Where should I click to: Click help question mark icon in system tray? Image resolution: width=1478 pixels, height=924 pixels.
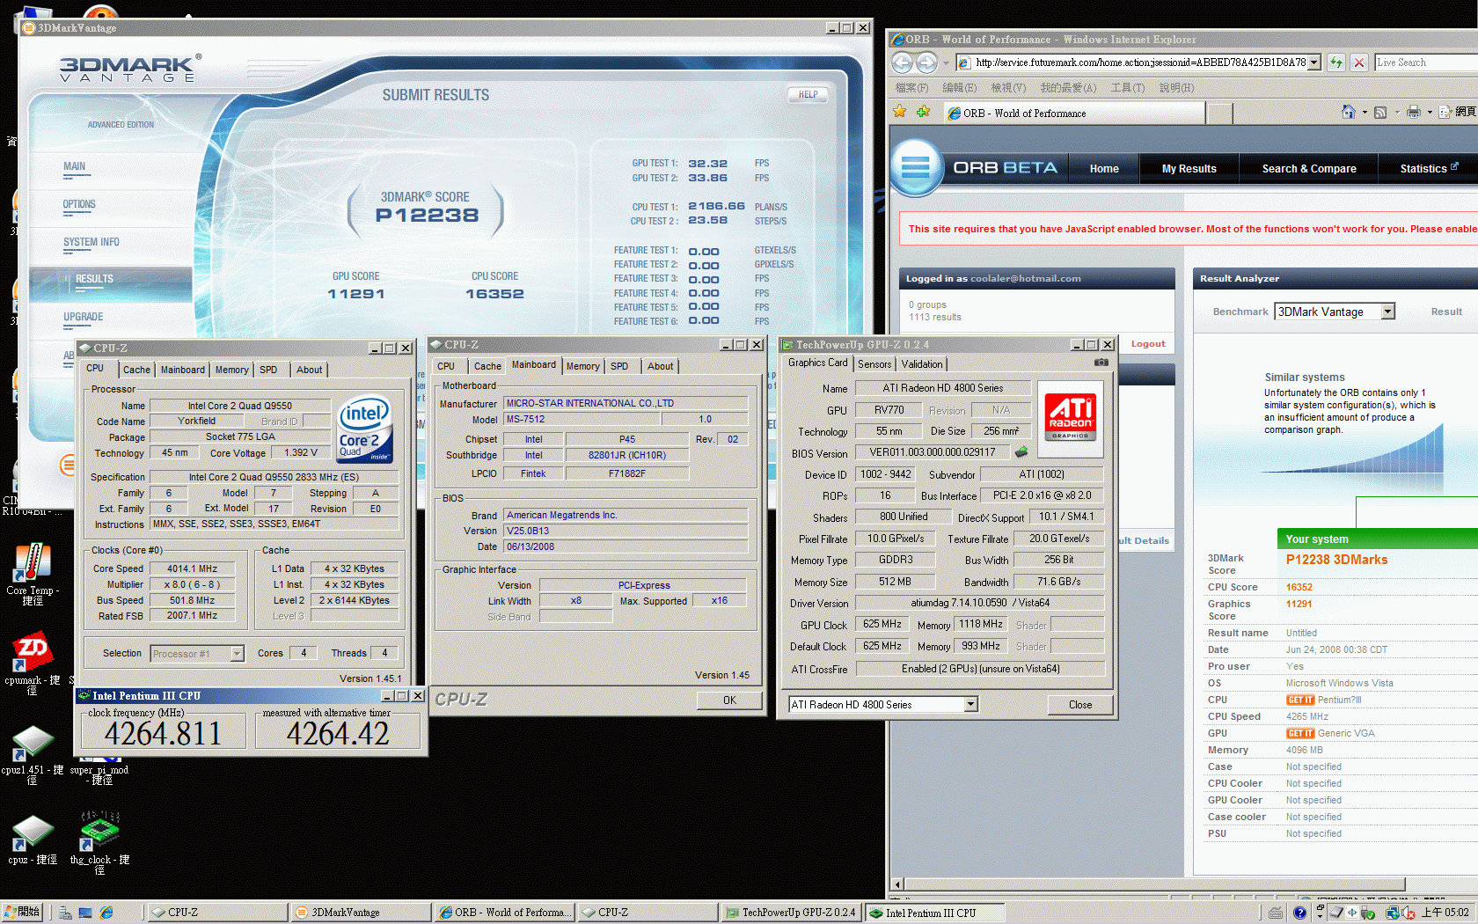pyautogui.click(x=1299, y=913)
